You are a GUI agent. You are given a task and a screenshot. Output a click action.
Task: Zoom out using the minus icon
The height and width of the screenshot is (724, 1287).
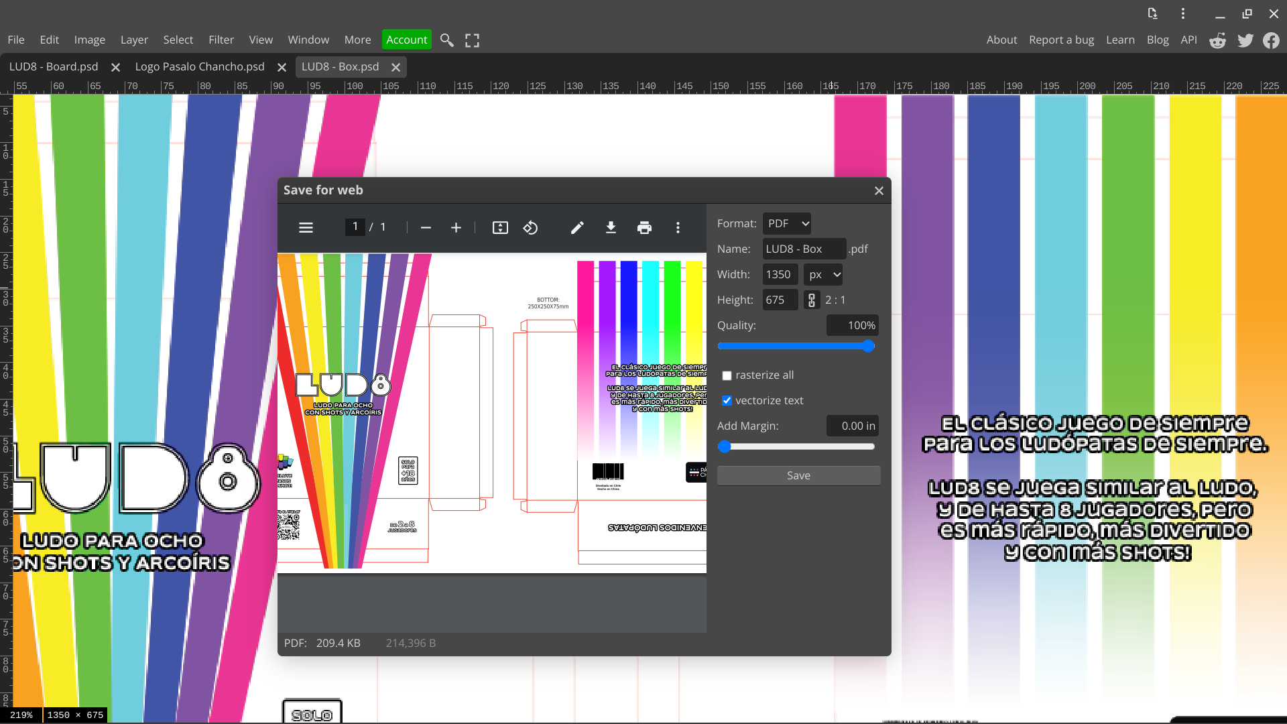(426, 228)
